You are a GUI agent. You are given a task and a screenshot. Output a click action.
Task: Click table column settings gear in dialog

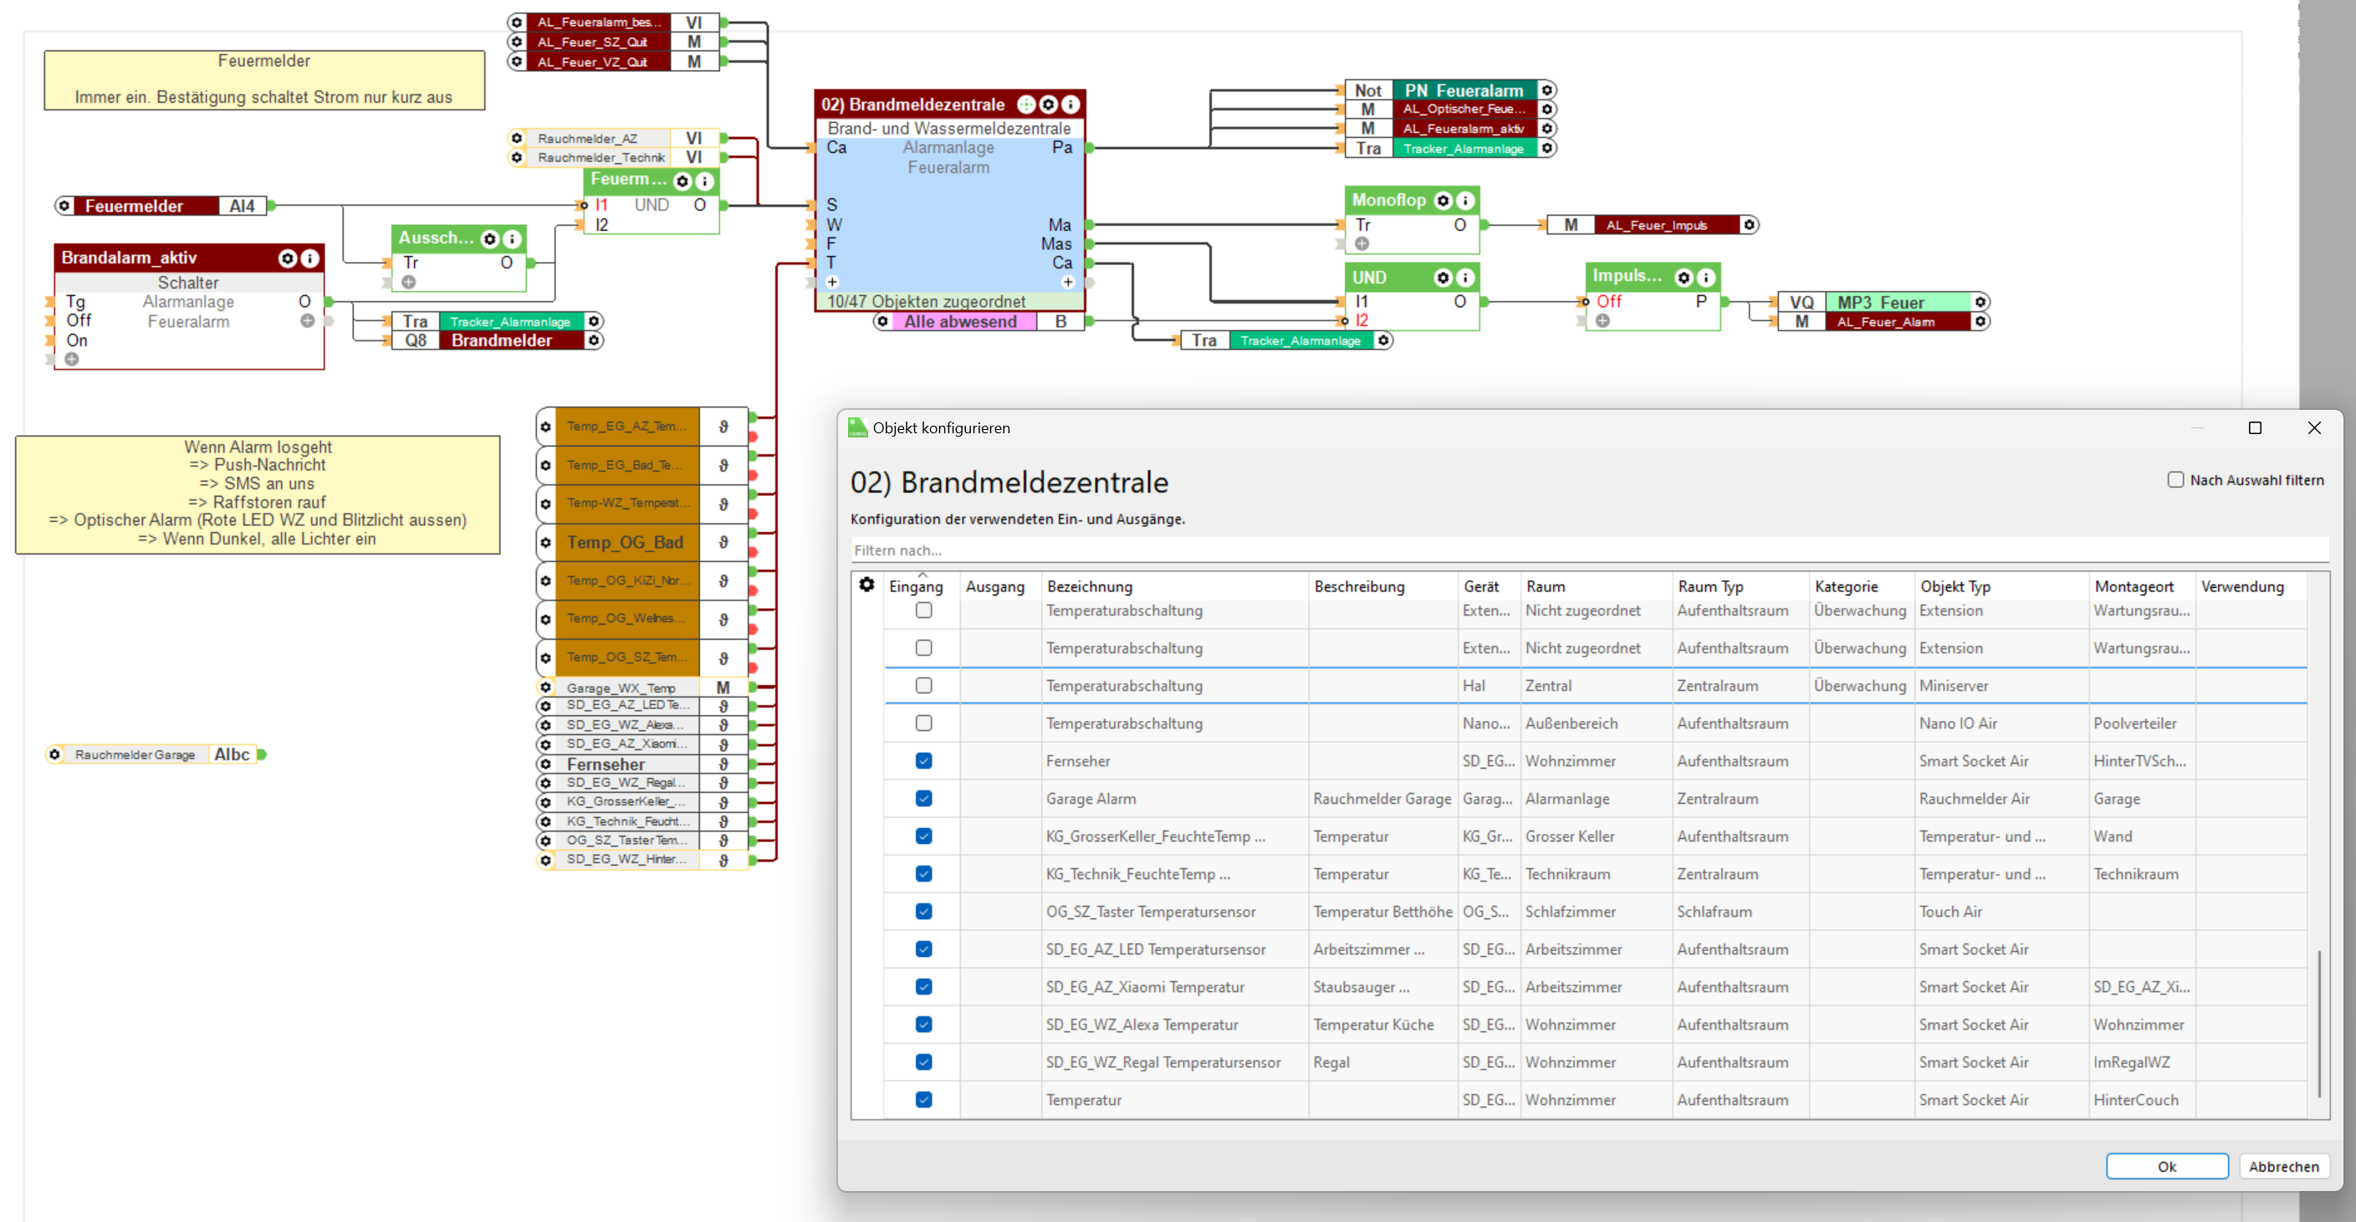(x=866, y=585)
